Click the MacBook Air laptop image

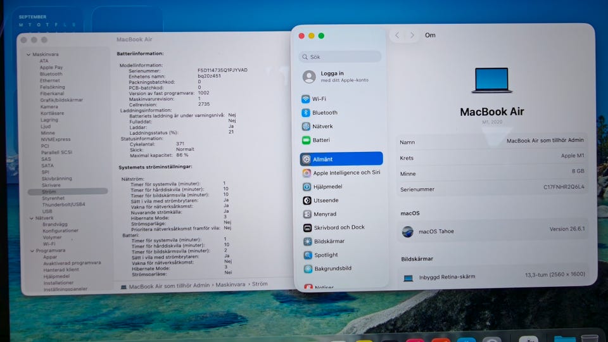pos(491,80)
